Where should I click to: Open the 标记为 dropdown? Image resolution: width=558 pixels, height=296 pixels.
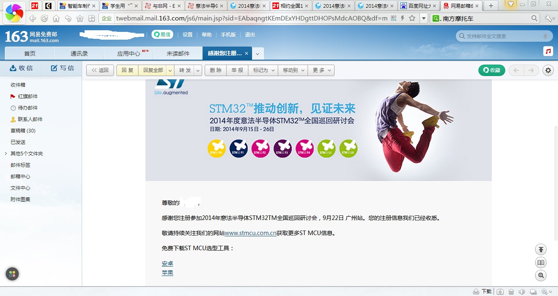(263, 70)
